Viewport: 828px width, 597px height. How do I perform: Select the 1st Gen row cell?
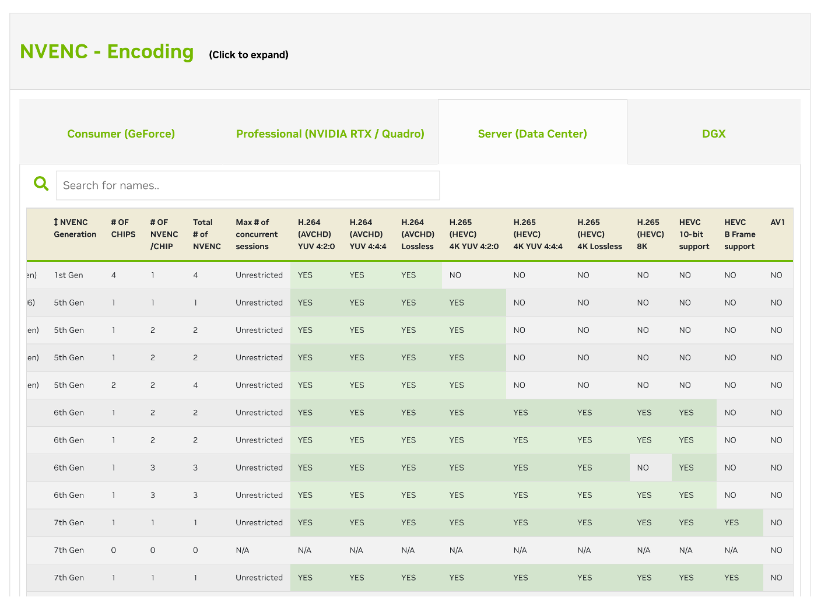(x=68, y=275)
